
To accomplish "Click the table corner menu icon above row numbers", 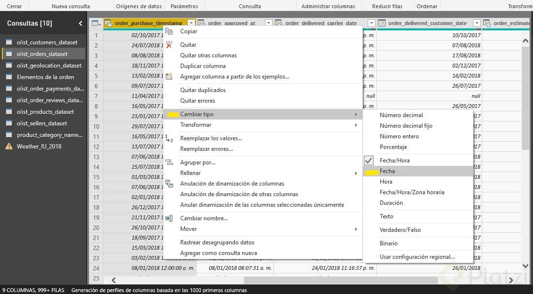I will click(x=97, y=23).
